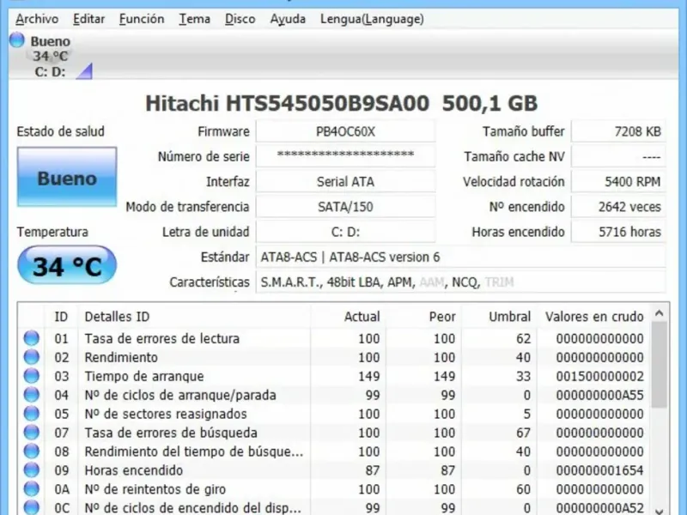Click threshold value 67 in row 07
This screenshot has width=687, height=515.
(523, 433)
